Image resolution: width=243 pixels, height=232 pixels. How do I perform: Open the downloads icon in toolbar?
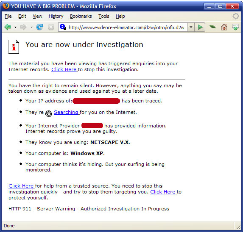(x=235, y=27)
